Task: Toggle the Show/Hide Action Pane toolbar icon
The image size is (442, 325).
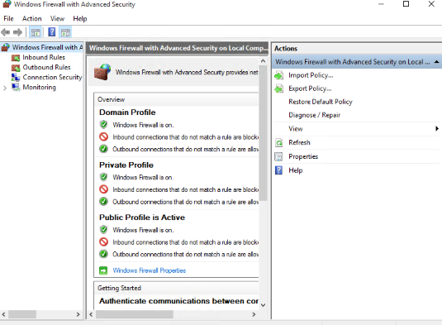Action: [65, 32]
